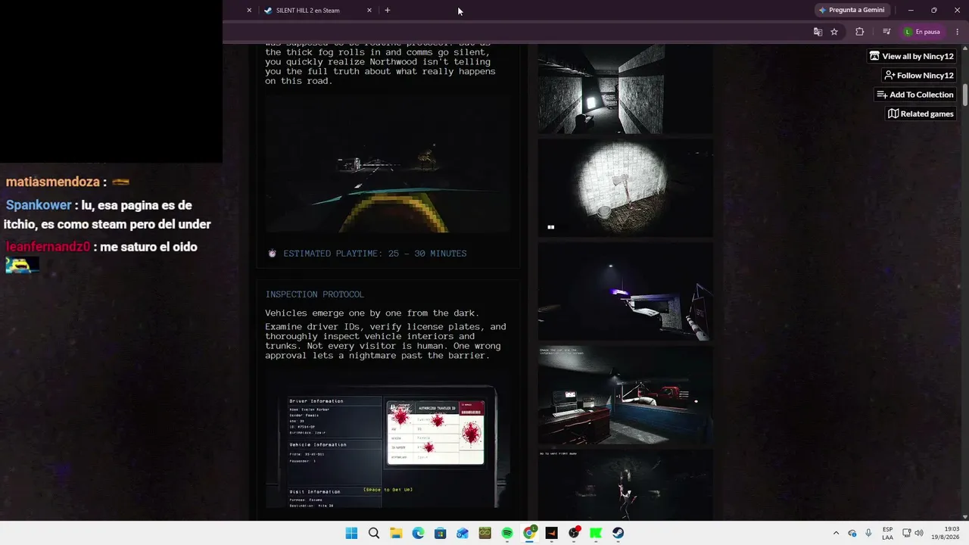Open the network status tray icon

click(x=907, y=533)
